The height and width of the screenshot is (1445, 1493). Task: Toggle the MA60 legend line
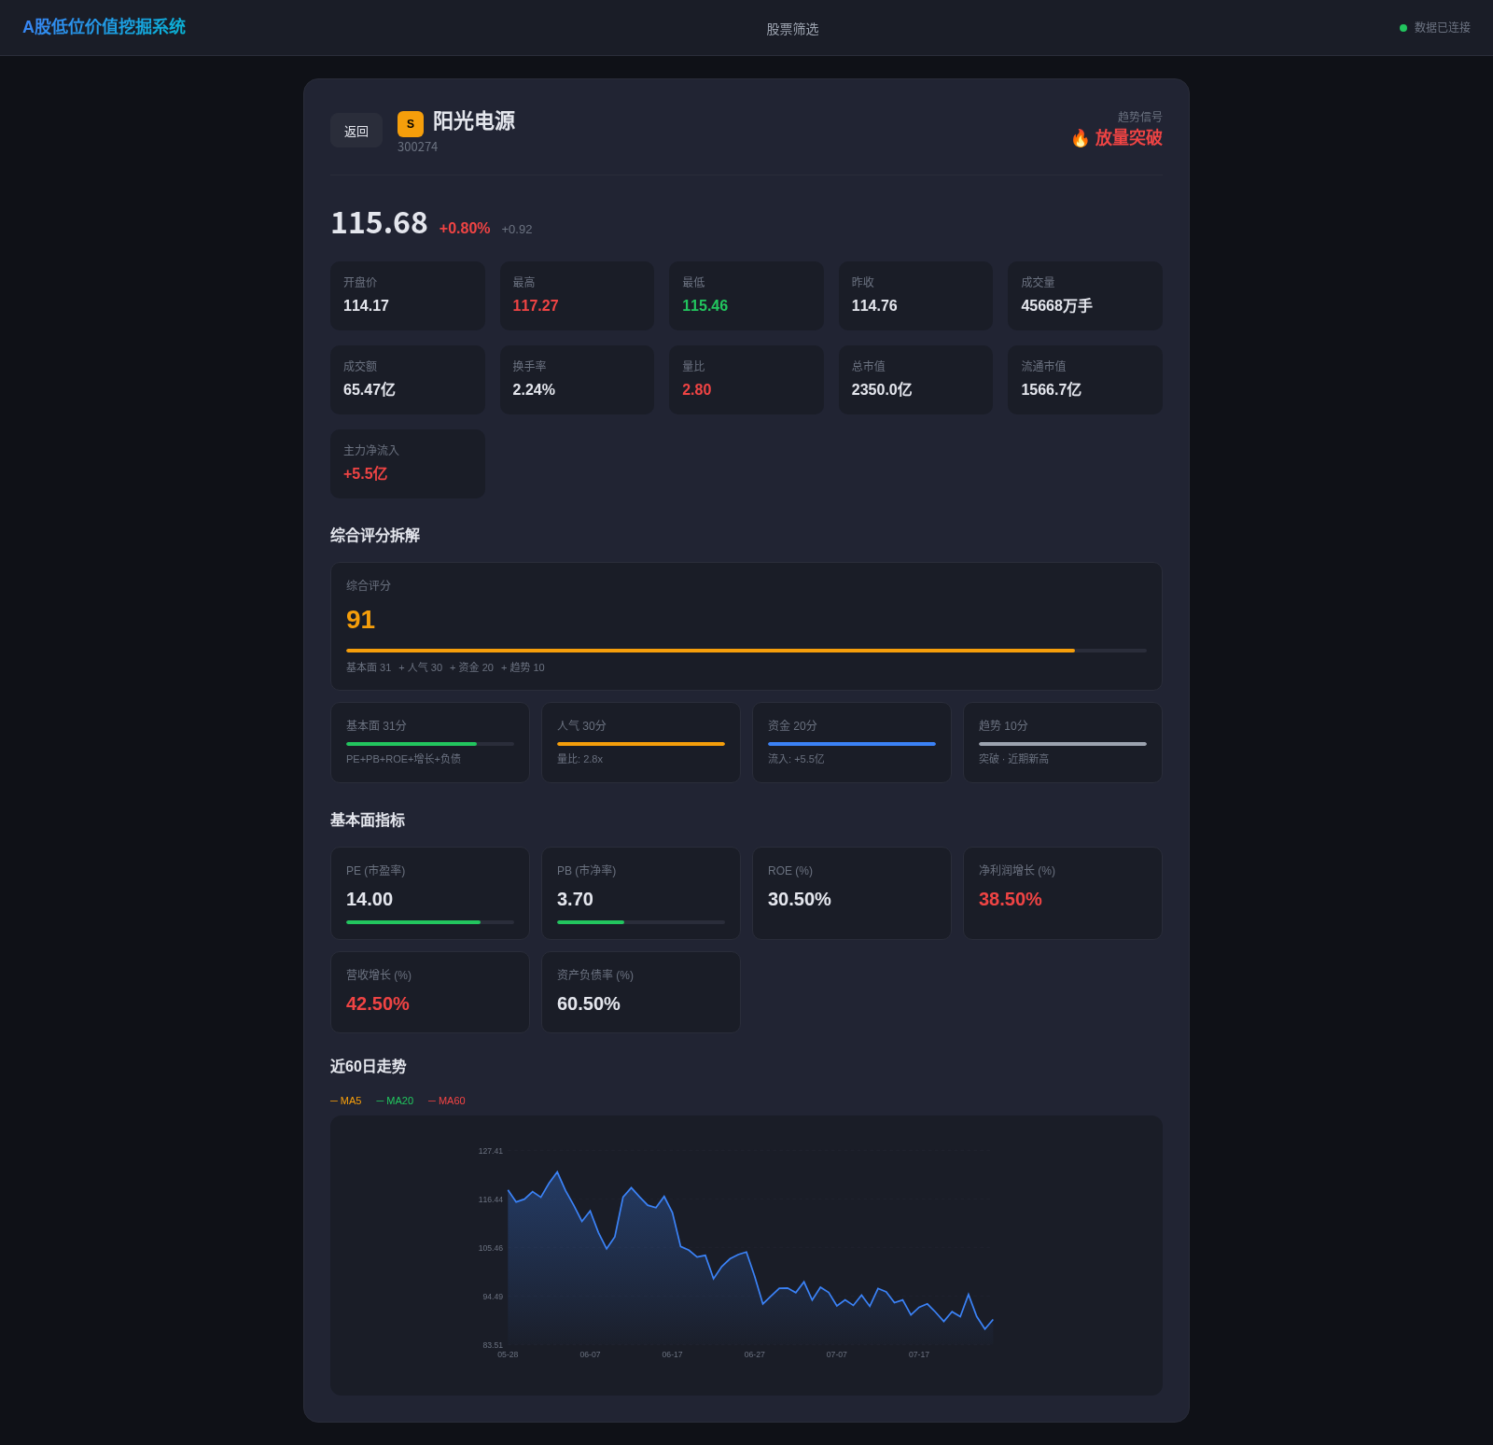pyautogui.click(x=447, y=1101)
